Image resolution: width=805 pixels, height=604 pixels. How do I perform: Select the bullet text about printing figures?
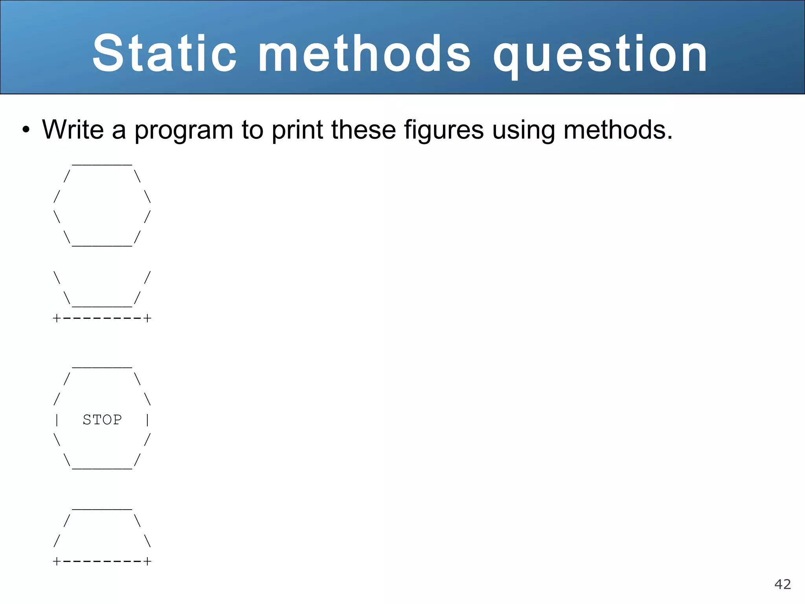(x=357, y=130)
